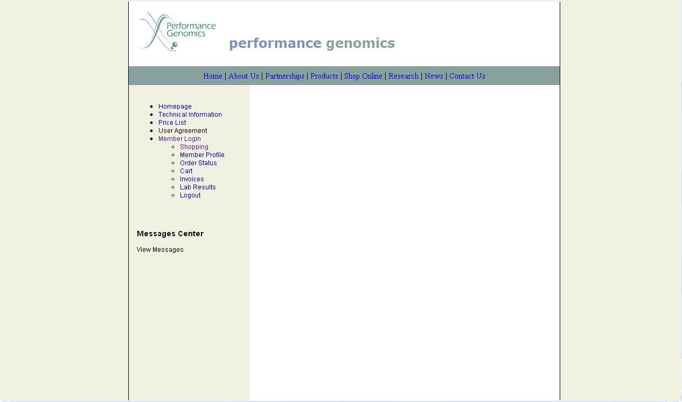
Task: Open Shop Online from navigation bar
Action: (363, 76)
